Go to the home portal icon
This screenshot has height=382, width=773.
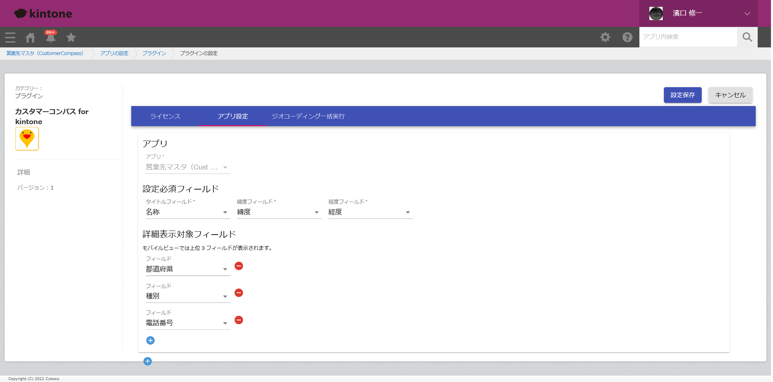click(30, 37)
